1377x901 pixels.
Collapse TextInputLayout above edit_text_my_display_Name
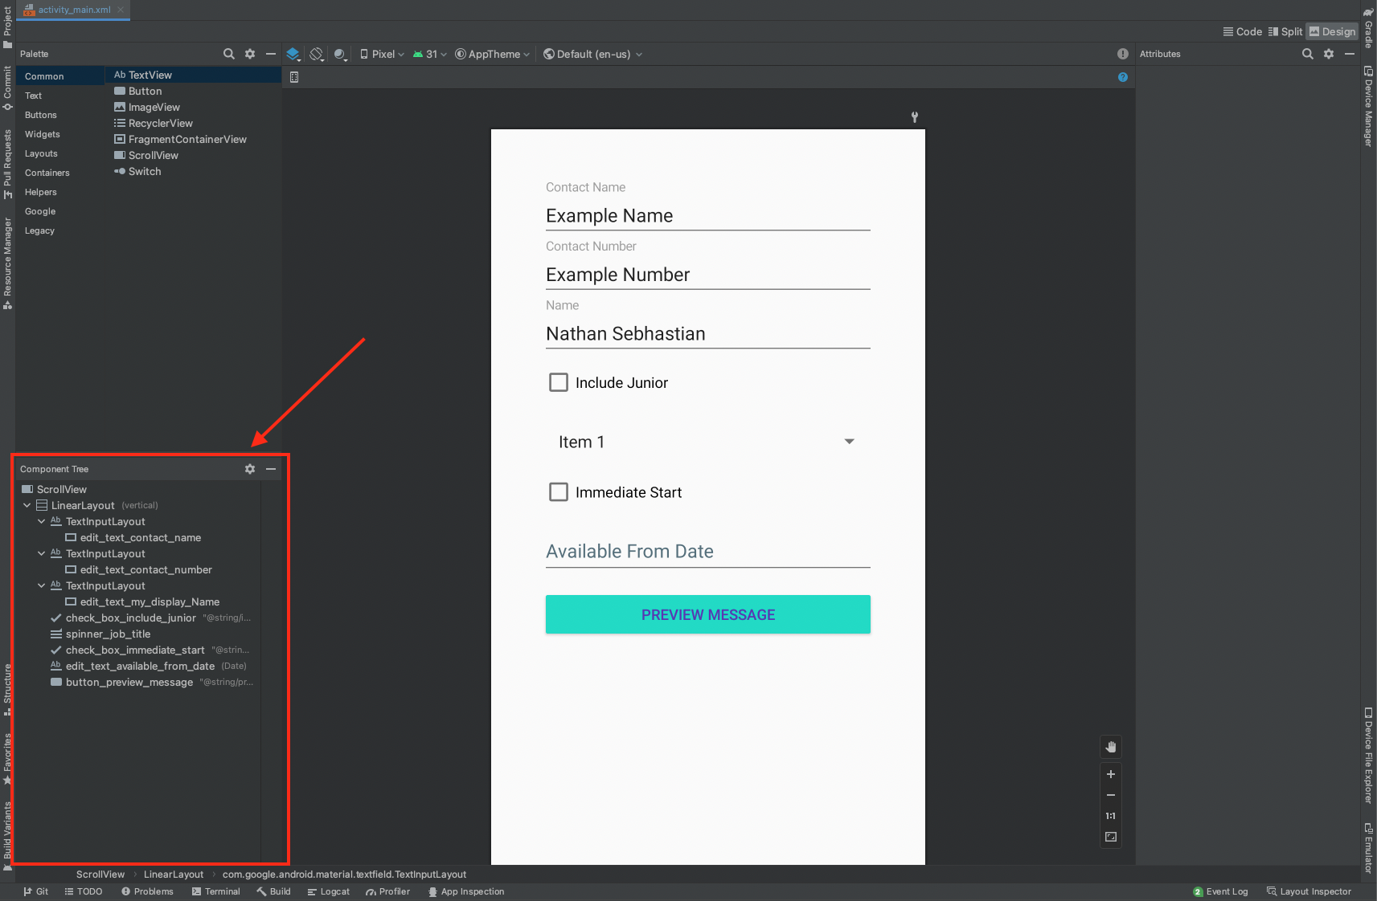(x=42, y=585)
